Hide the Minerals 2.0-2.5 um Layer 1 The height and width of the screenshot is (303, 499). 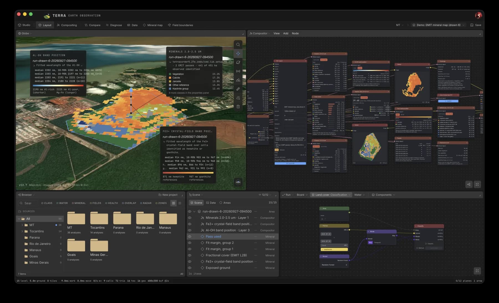click(190, 218)
